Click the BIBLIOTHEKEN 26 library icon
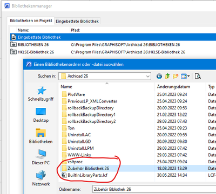This screenshot has height=194, width=216. (x=13, y=45)
